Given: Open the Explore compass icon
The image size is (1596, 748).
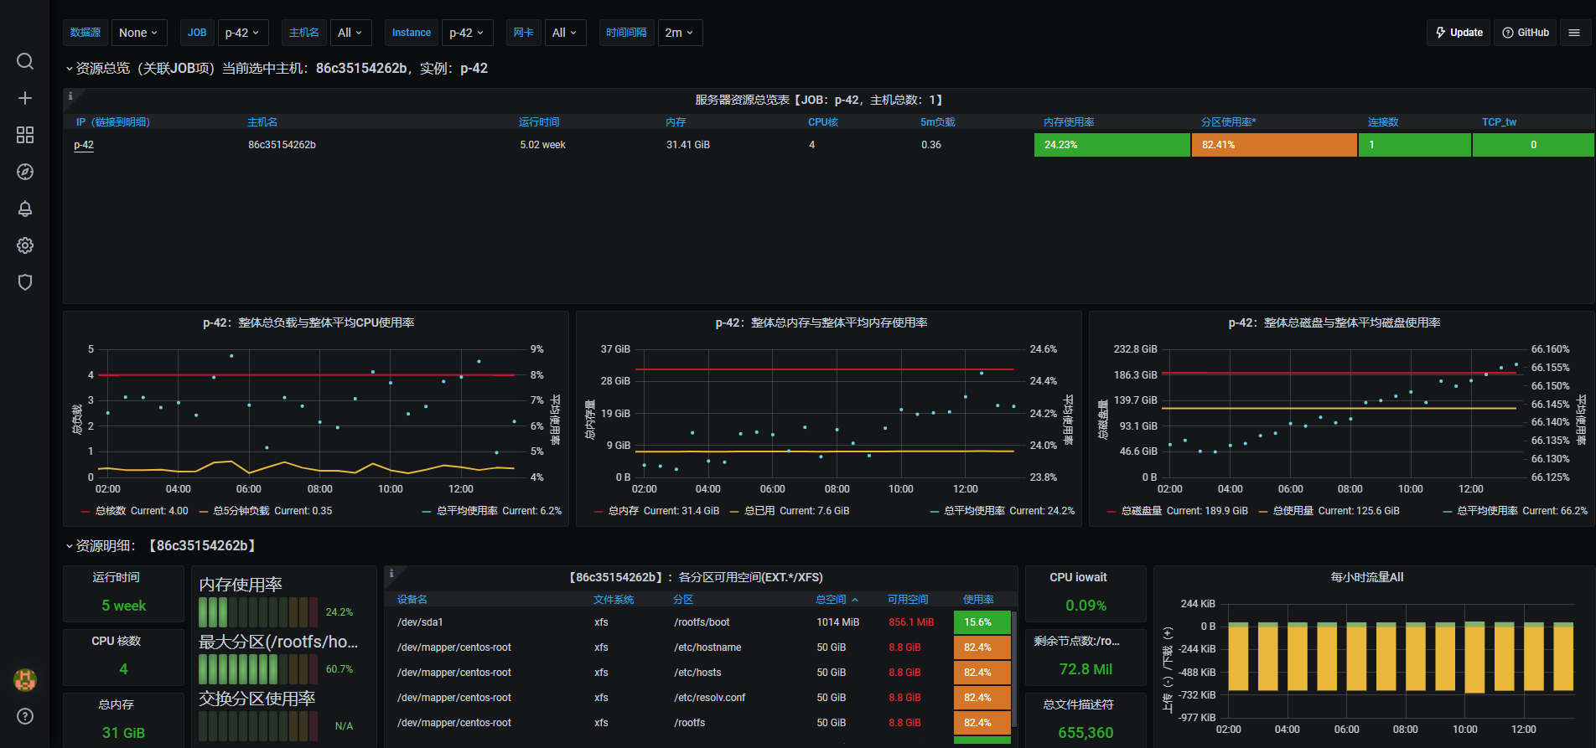Looking at the screenshot, I should tap(25, 172).
